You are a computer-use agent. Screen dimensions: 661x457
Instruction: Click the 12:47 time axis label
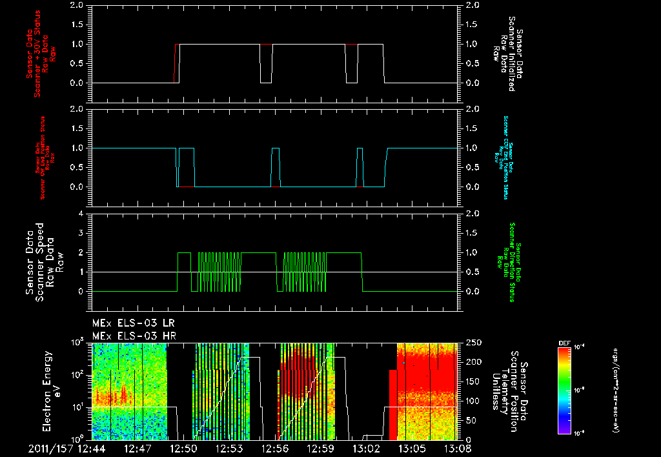138,449
